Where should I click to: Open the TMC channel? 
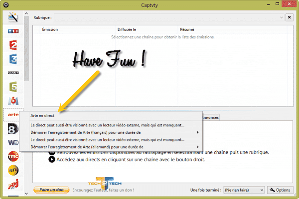13,156
